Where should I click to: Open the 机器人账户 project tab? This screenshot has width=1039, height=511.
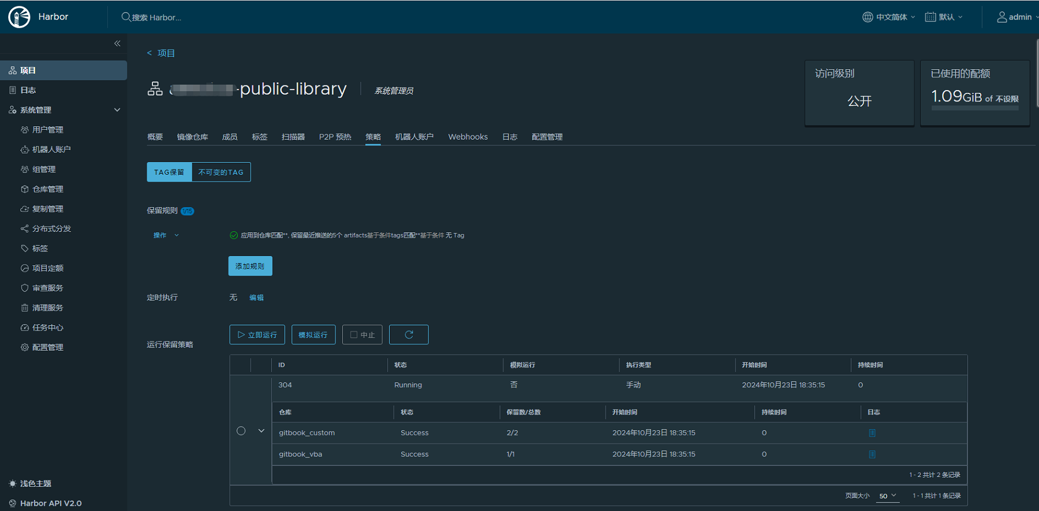[414, 137]
